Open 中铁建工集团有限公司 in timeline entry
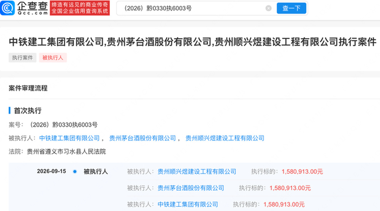The width and height of the screenshot is (380, 211). point(188,205)
